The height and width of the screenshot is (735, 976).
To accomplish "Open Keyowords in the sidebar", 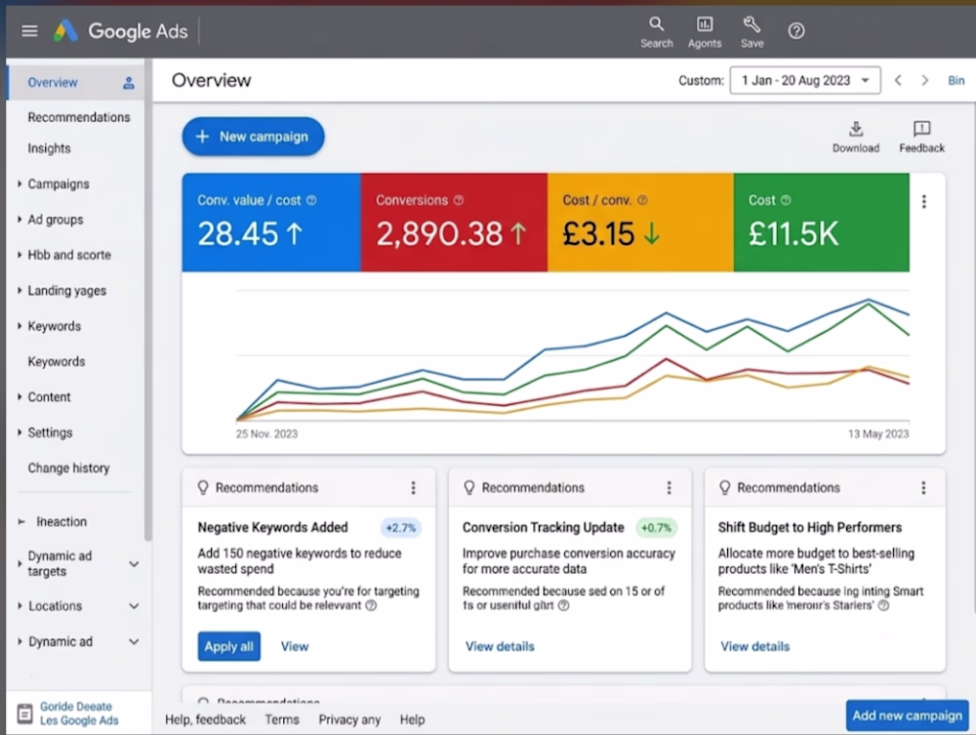I will pyautogui.click(x=56, y=361).
